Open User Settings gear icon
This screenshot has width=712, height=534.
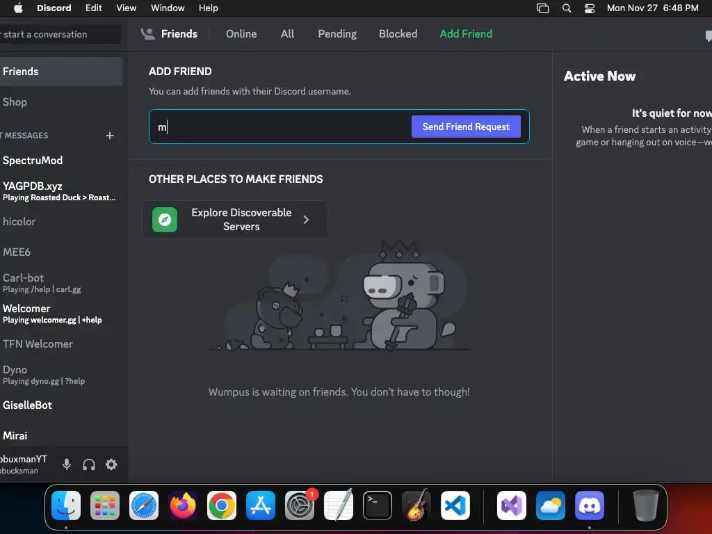tap(111, 464)
